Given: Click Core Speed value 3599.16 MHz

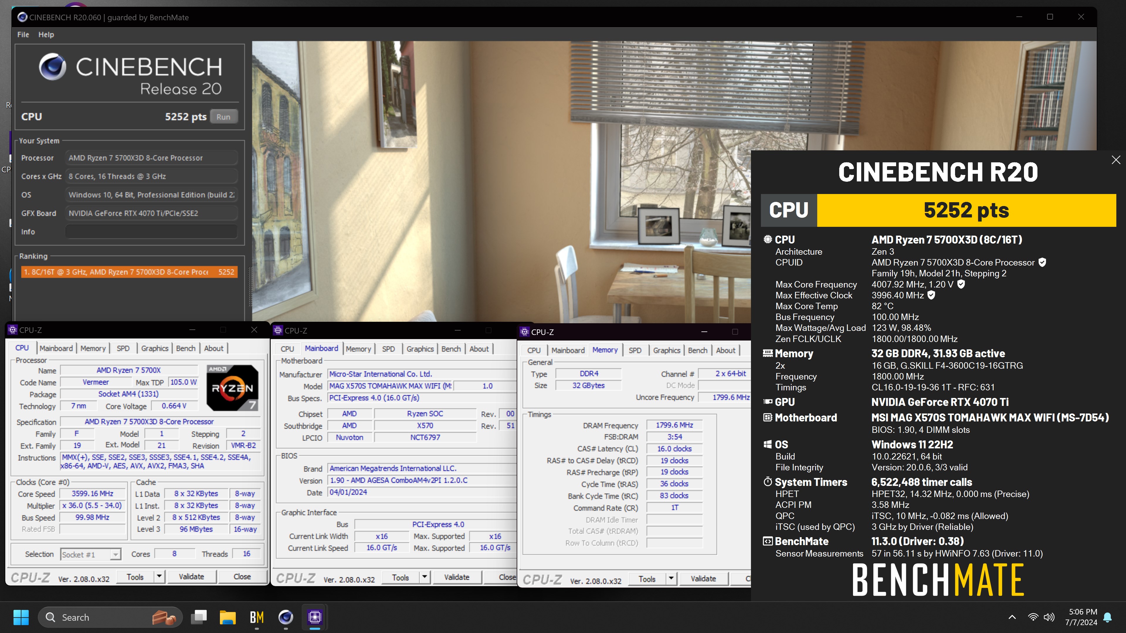Looking at the screenshot, I should tap(93, 494).
